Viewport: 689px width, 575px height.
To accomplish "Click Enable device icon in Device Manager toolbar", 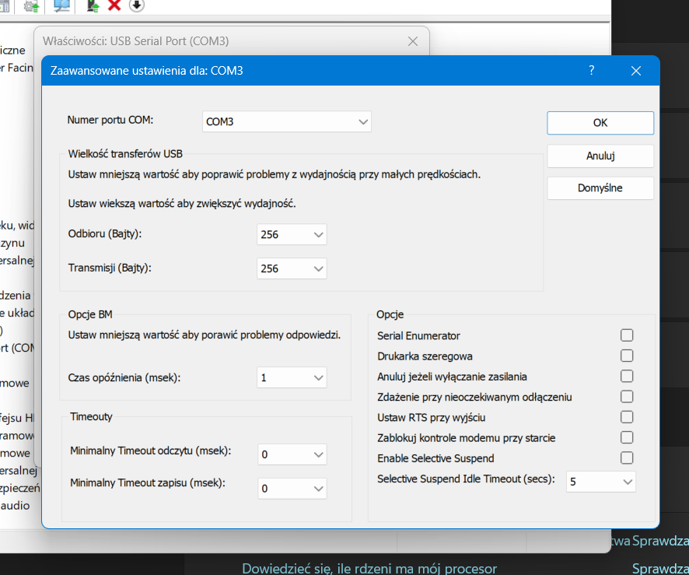I will pyautogui.click(x=93, y=5).
